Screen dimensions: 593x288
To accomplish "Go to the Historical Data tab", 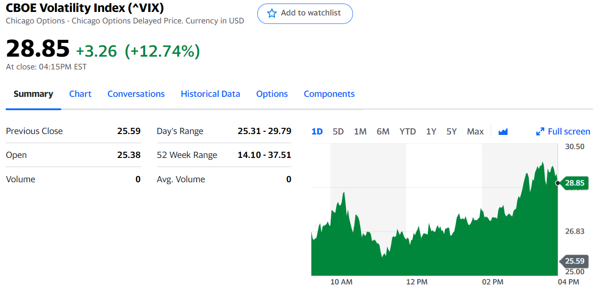I will (210, 94).
